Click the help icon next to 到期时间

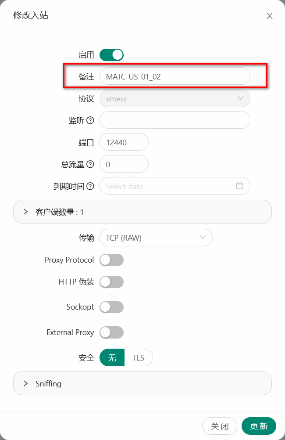(x=90, y=186)
